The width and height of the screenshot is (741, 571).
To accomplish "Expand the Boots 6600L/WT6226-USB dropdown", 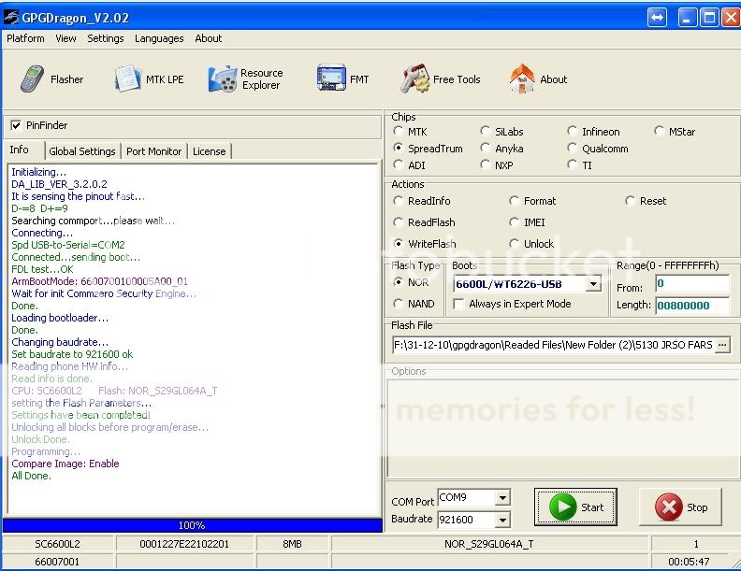I will (x=593, y=284).
